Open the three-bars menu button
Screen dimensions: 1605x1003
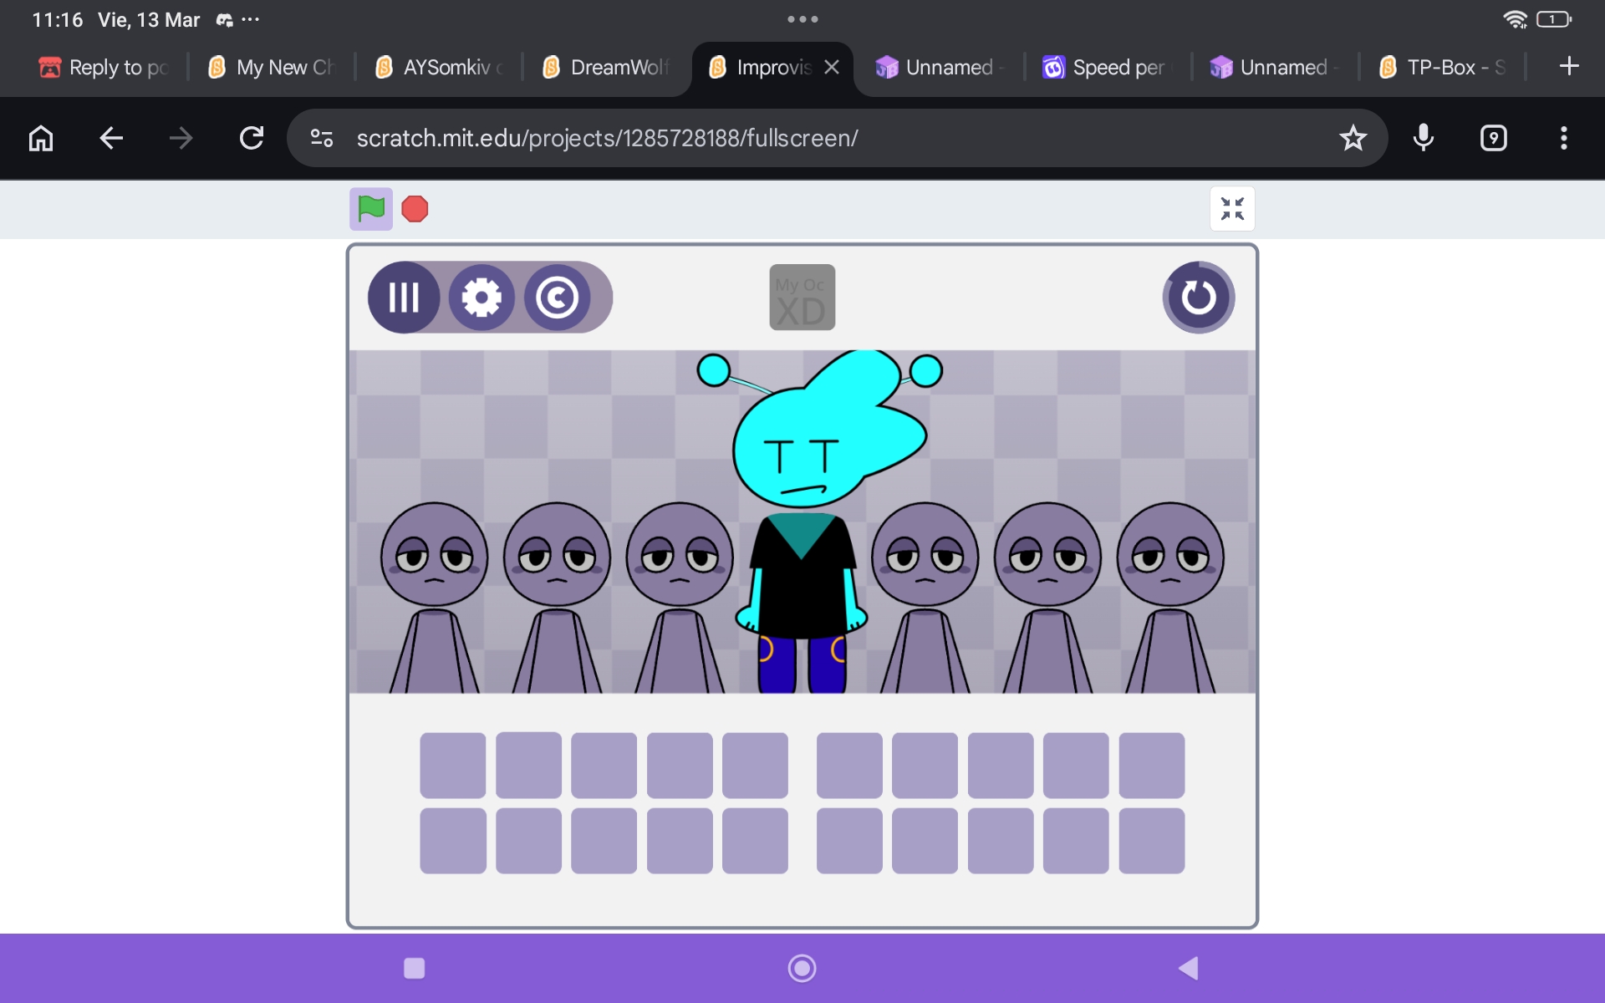404,298
